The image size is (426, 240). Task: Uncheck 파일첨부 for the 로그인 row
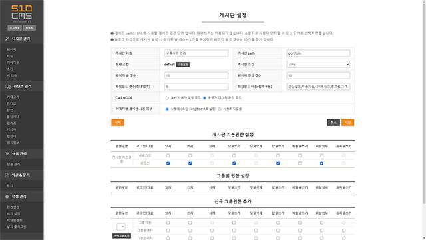pos(322,163)
